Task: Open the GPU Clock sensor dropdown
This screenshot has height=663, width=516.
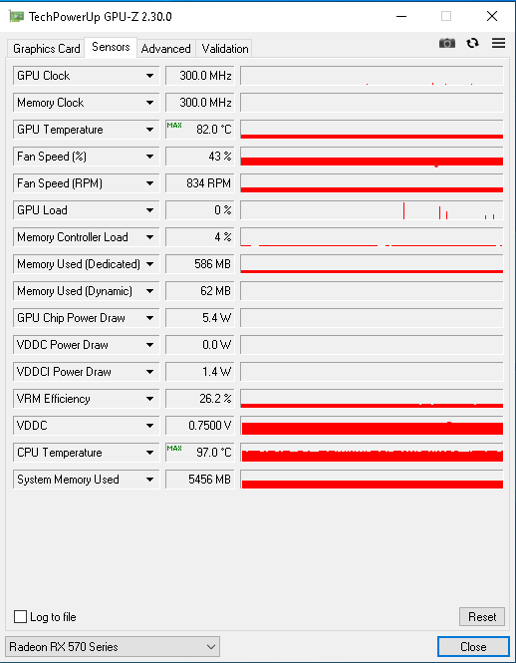Action: coord(149,76)
